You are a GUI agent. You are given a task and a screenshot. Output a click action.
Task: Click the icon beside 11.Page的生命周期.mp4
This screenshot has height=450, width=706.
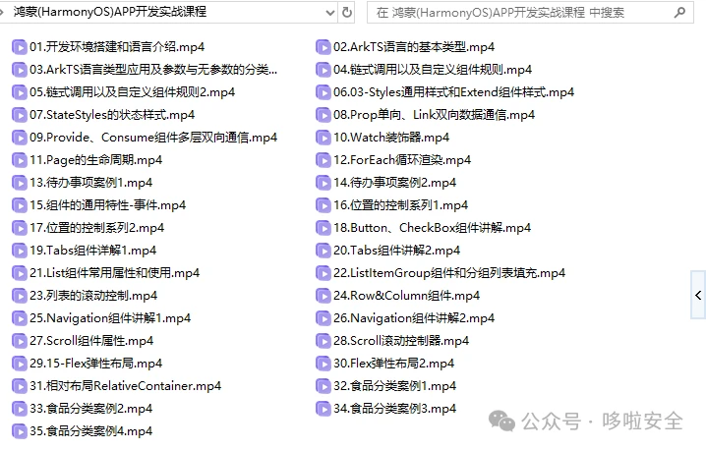(20, 160)
